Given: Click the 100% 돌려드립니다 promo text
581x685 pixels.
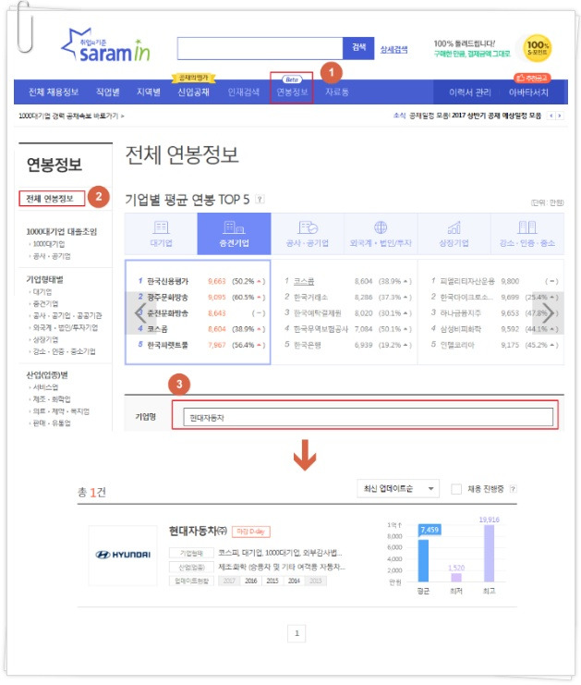Looking at the screenshot, I should click(465, 43).
